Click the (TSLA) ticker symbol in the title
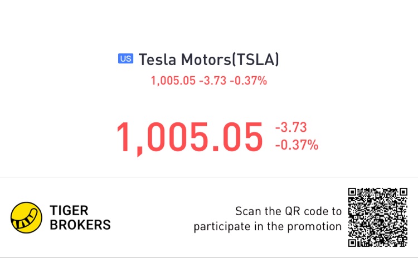This screenshot has width=418, height=258. [255, 59]
